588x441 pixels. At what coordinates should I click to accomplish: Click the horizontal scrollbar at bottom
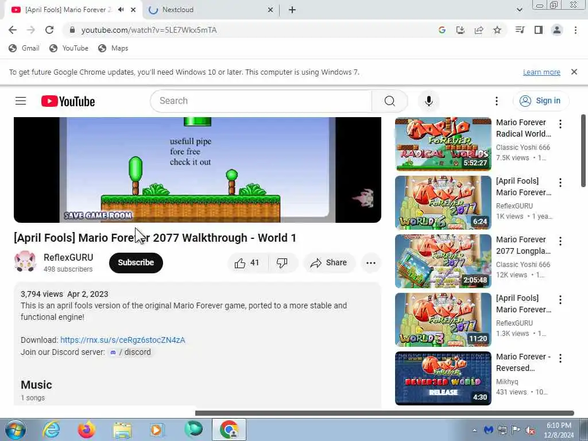tap(384, 413)
